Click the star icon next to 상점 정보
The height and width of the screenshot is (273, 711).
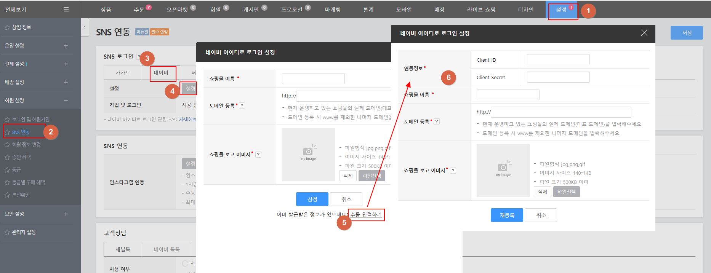pos(7,27)
